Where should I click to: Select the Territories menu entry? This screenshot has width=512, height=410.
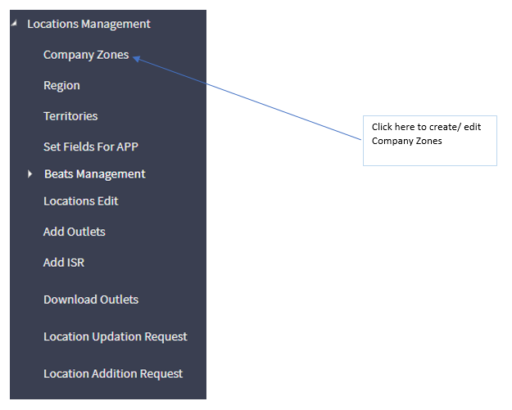70,116
